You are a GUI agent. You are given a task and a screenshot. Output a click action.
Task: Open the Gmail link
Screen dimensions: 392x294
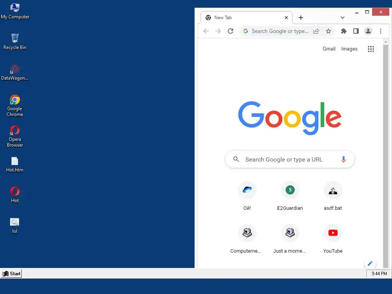click(x=329, y=49)
